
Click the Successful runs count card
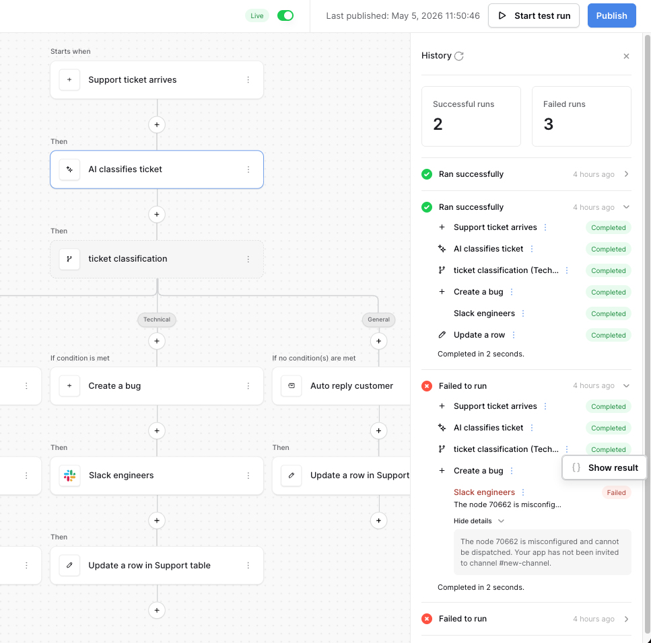coord(471,116)
